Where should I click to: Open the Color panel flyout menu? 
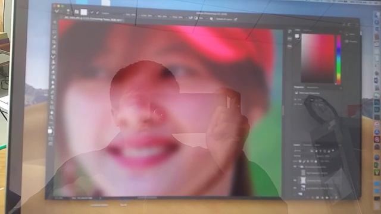341,31
